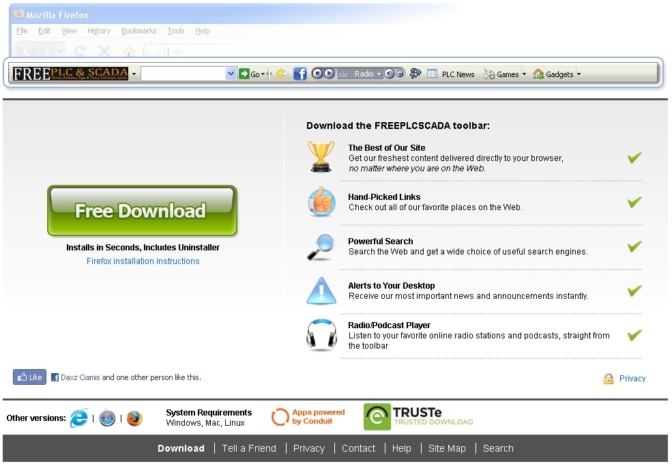Expand the toolbar search box history dropdown

[231, 74]
